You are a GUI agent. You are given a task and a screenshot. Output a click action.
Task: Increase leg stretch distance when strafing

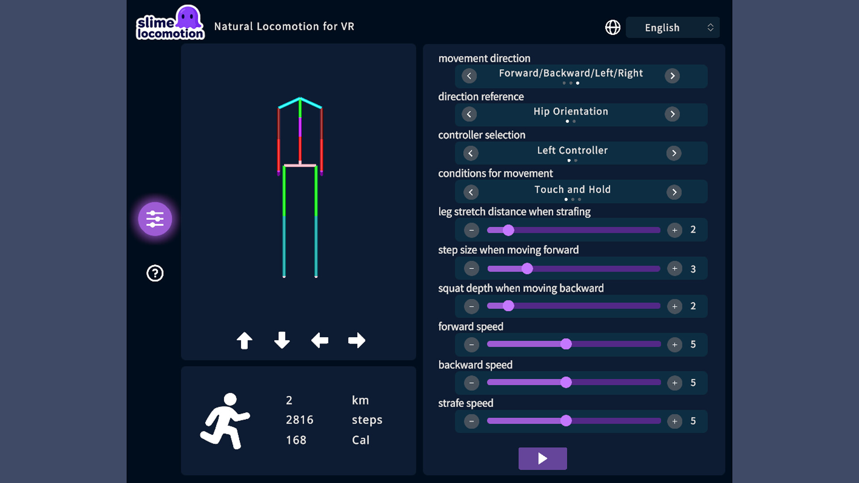(675, 230)
